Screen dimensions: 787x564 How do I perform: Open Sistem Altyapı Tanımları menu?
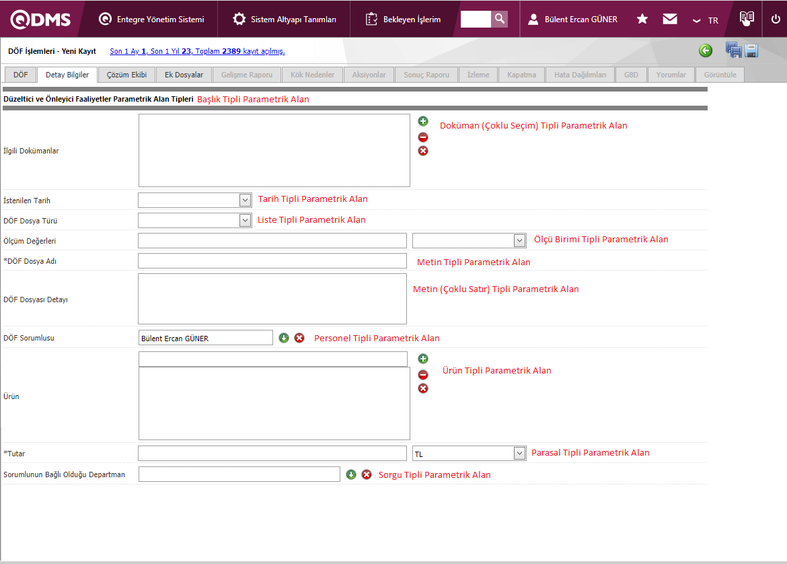[x=284, y=19]
